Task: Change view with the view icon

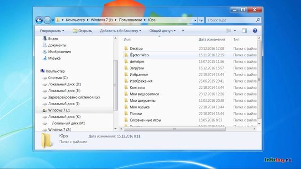Action: (229, 31)
